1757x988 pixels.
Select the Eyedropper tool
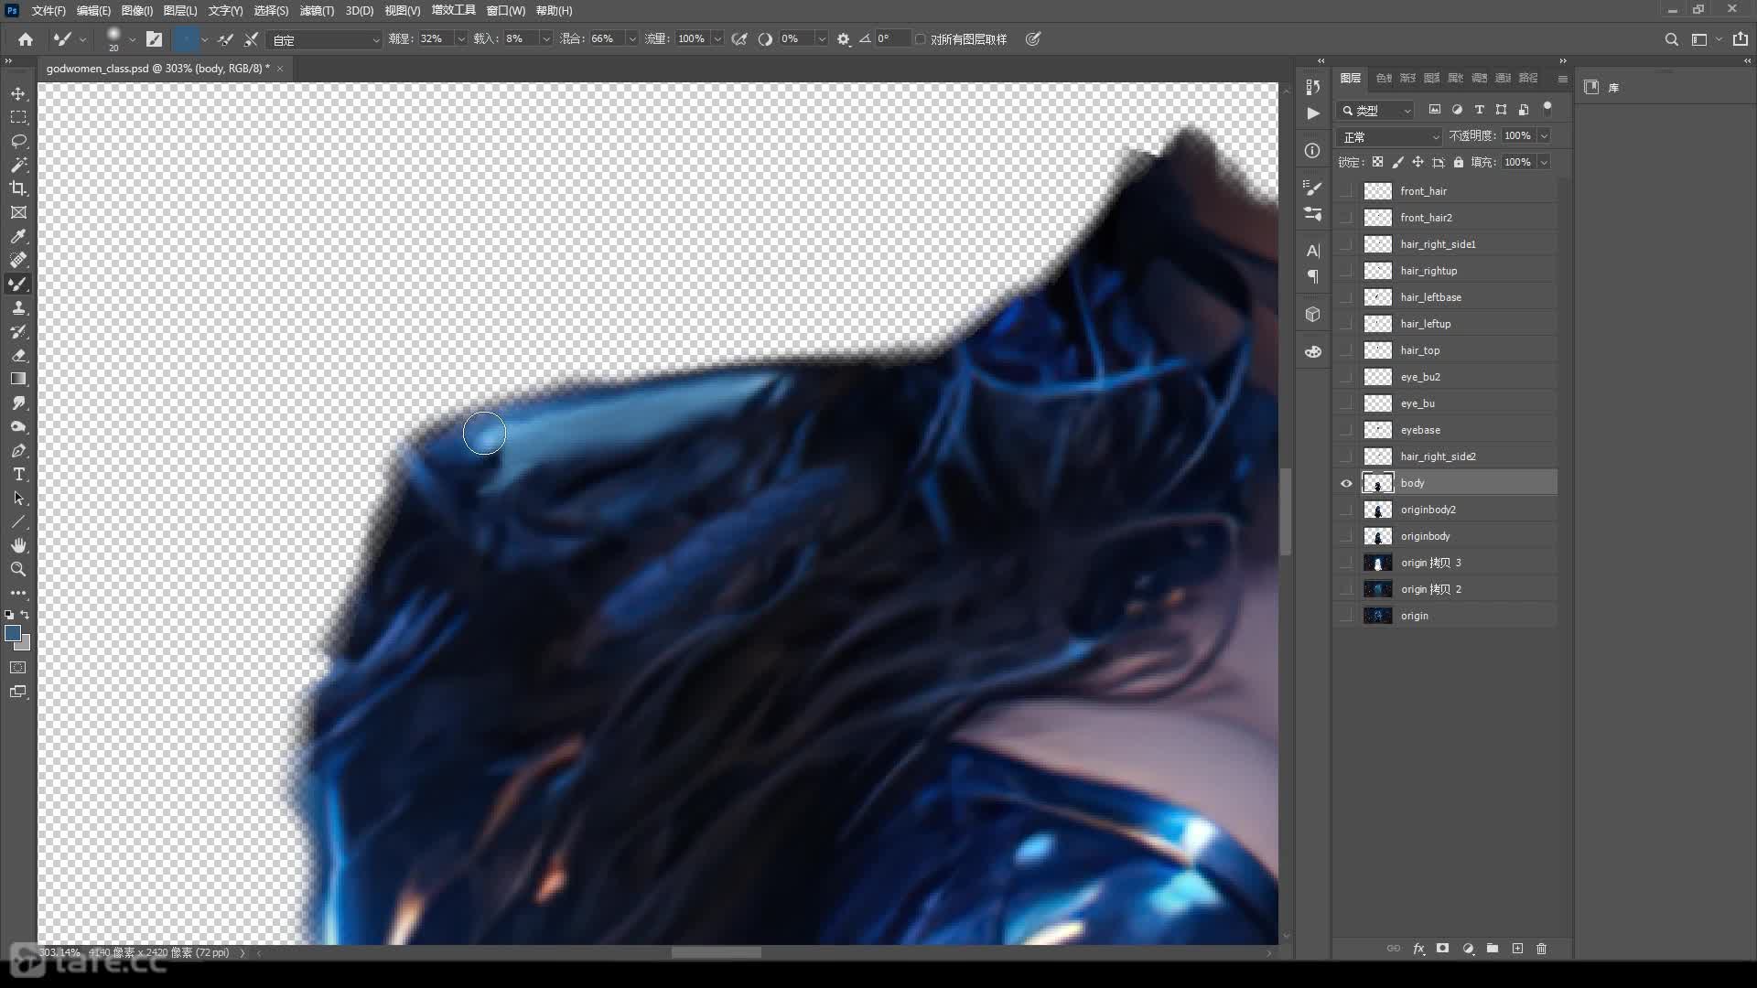[x=18, y=237]
